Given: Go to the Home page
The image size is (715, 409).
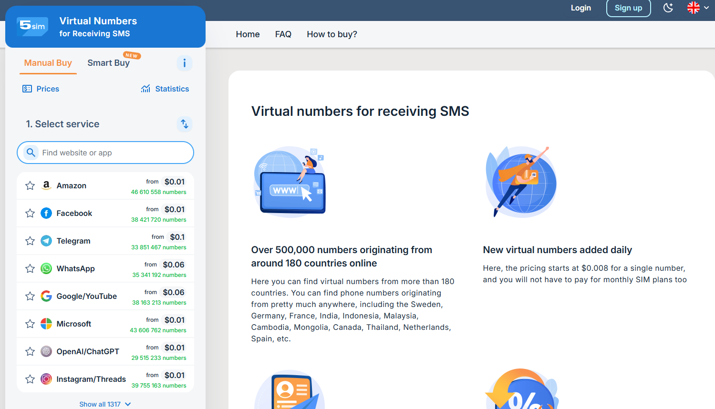Looking at the screenshot, I should [x=248, y=34].
